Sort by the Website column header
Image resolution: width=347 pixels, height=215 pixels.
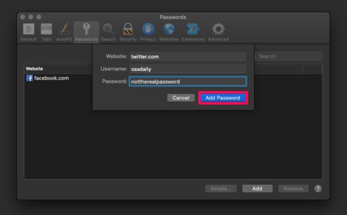tap(34, 69)
